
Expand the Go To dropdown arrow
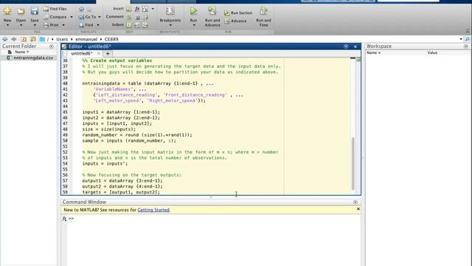point(100,17)
